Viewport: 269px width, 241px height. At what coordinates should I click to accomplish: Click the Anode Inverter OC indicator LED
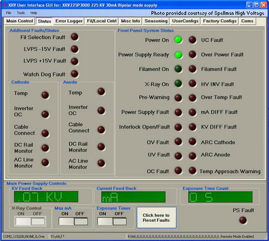pos(101,111)
